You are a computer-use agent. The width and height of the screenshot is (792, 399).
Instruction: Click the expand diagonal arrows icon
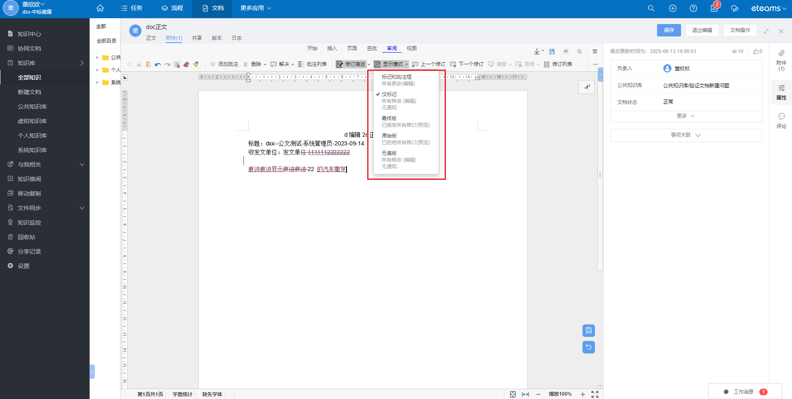click(x=766, y=31)
